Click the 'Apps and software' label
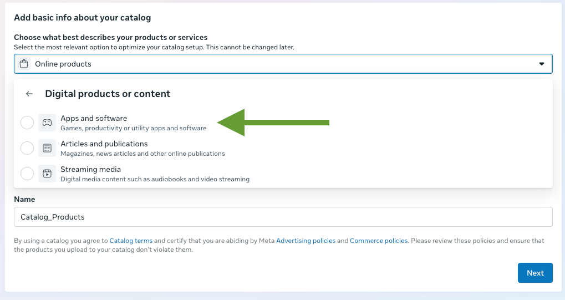Screen dimensions: 565x300 (94, 118)
